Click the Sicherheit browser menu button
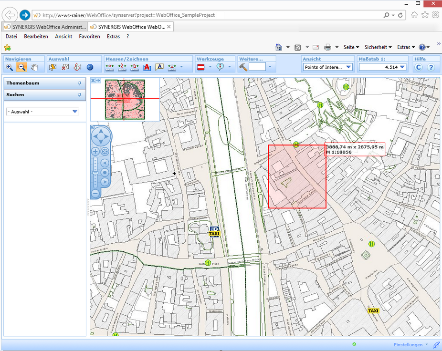Viewport: 442px width, 351px height. pos(378,47)
